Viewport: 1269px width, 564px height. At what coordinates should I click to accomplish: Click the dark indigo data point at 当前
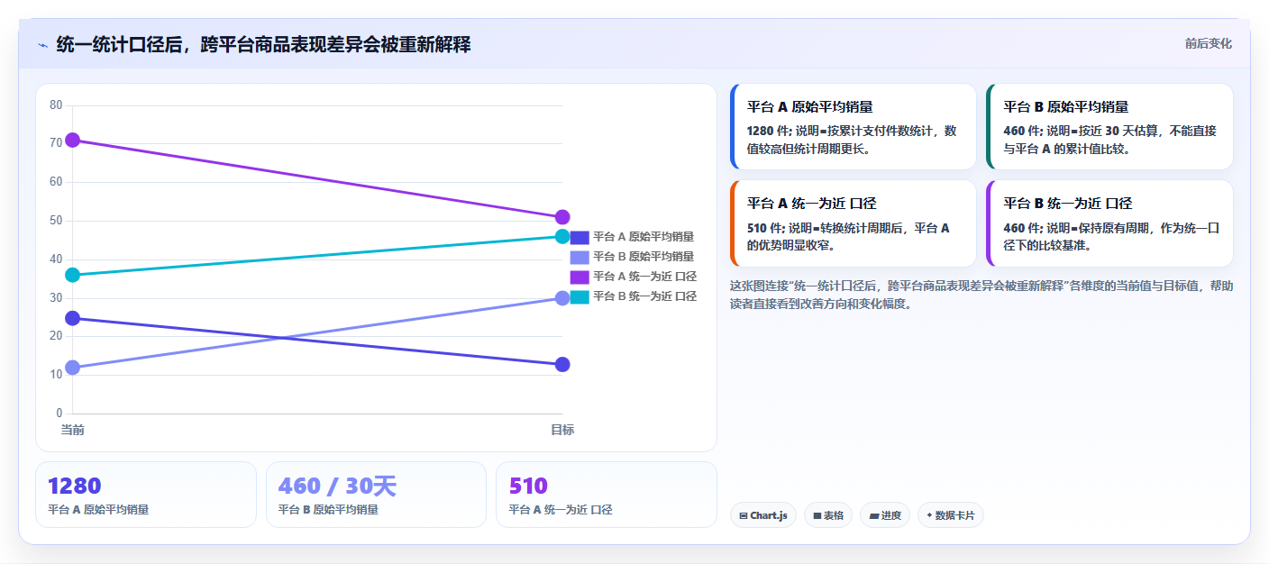pyautogui.click(x=73, y=318)
